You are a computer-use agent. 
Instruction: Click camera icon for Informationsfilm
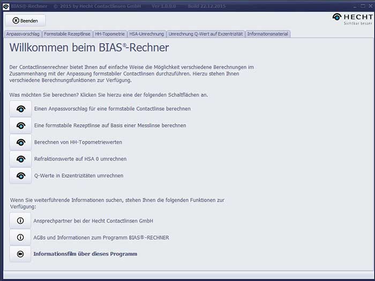click(20, 254)
